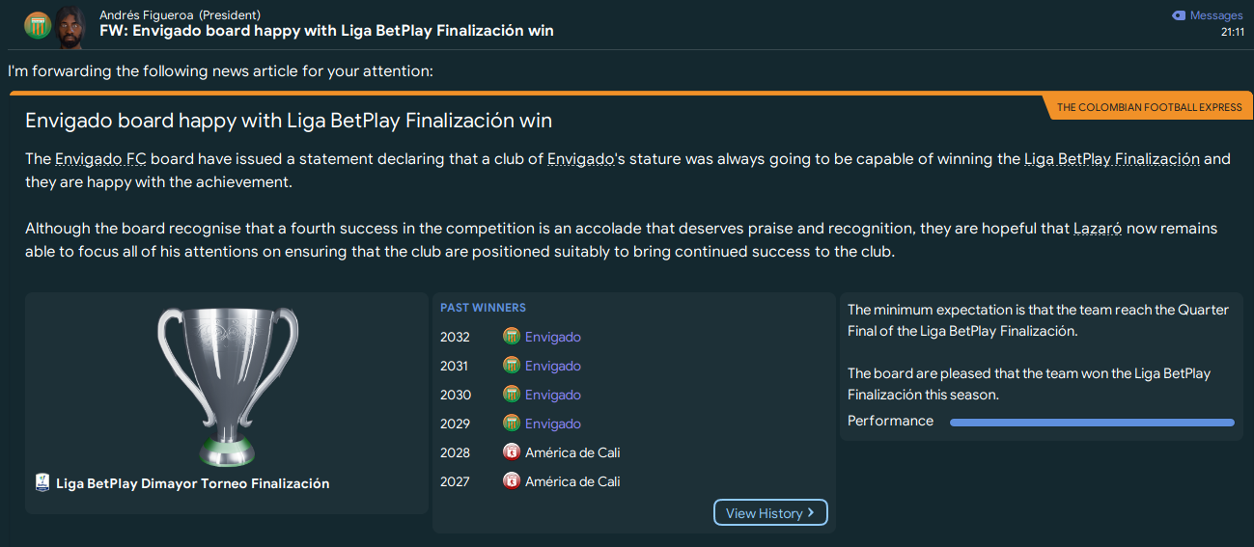Click the Messages tag icon
This screenshot has height=547, width=1254.
point(1178,15)
